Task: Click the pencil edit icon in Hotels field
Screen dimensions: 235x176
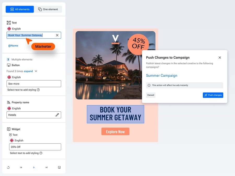Action: (x=57, y=115)
